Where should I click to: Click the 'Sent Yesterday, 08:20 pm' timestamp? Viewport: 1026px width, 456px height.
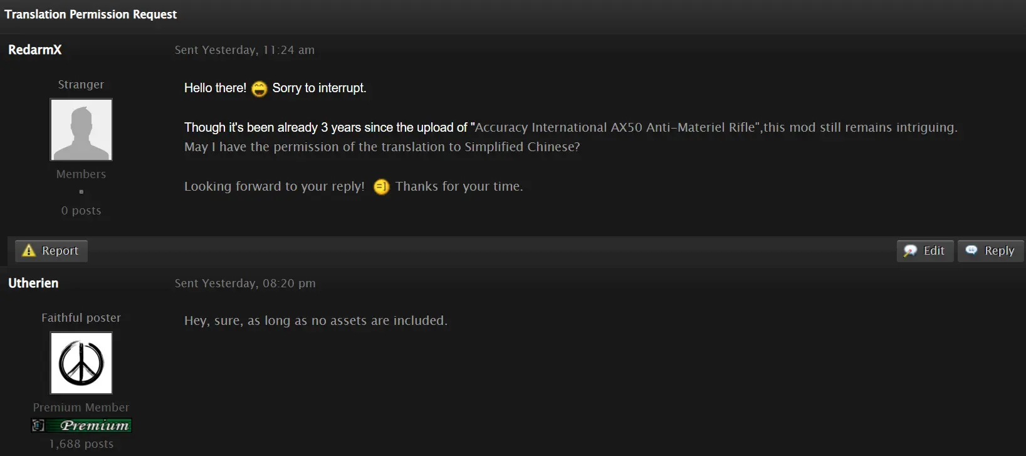(x=245, y=284)
